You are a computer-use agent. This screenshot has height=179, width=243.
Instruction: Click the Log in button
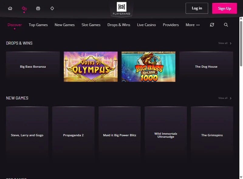(197, 8)
